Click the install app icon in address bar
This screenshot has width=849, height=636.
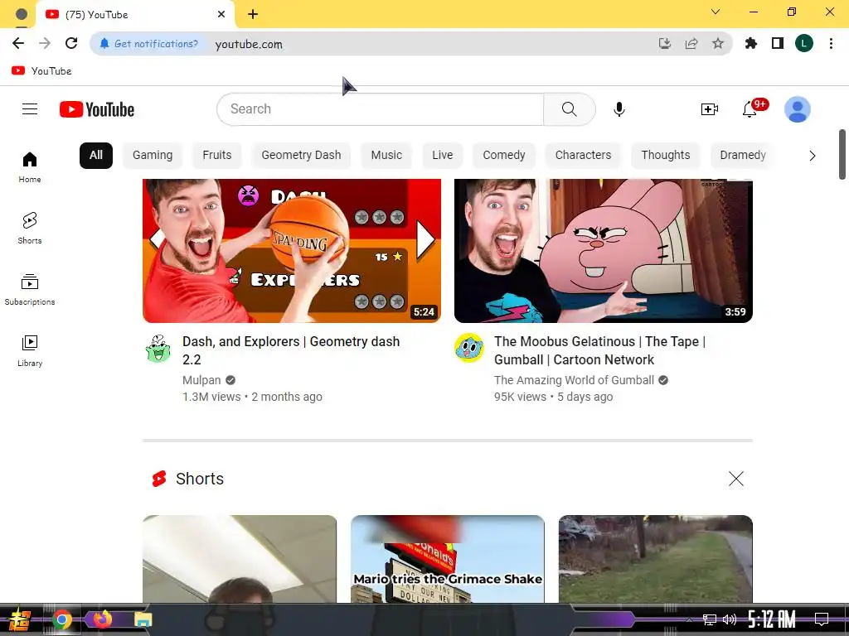(664, 43)
